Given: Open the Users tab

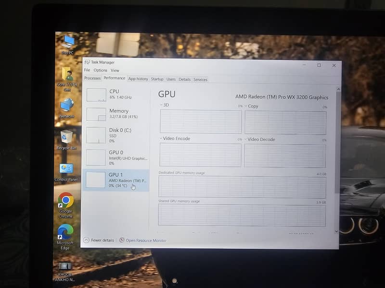Looking at the screenshot, I should (171, 79).
